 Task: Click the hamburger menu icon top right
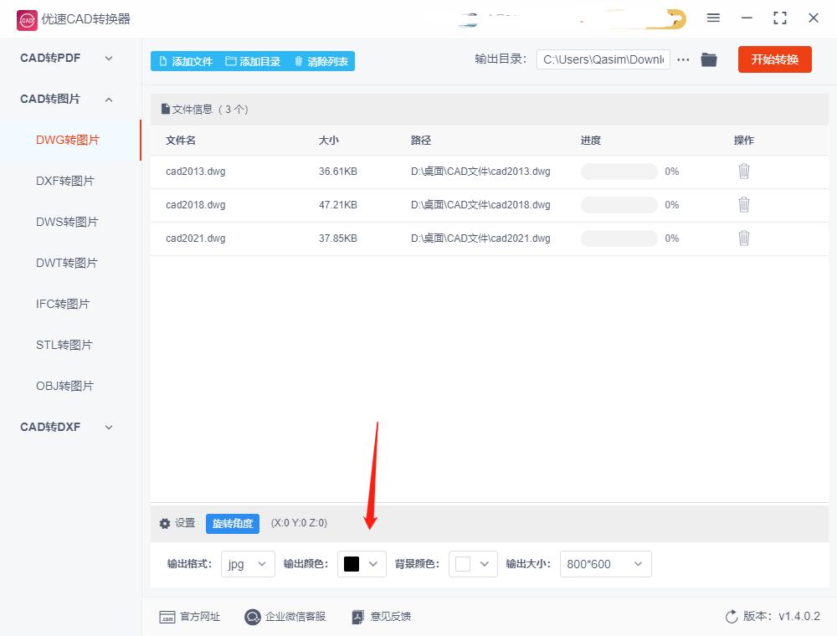(713, 18)
